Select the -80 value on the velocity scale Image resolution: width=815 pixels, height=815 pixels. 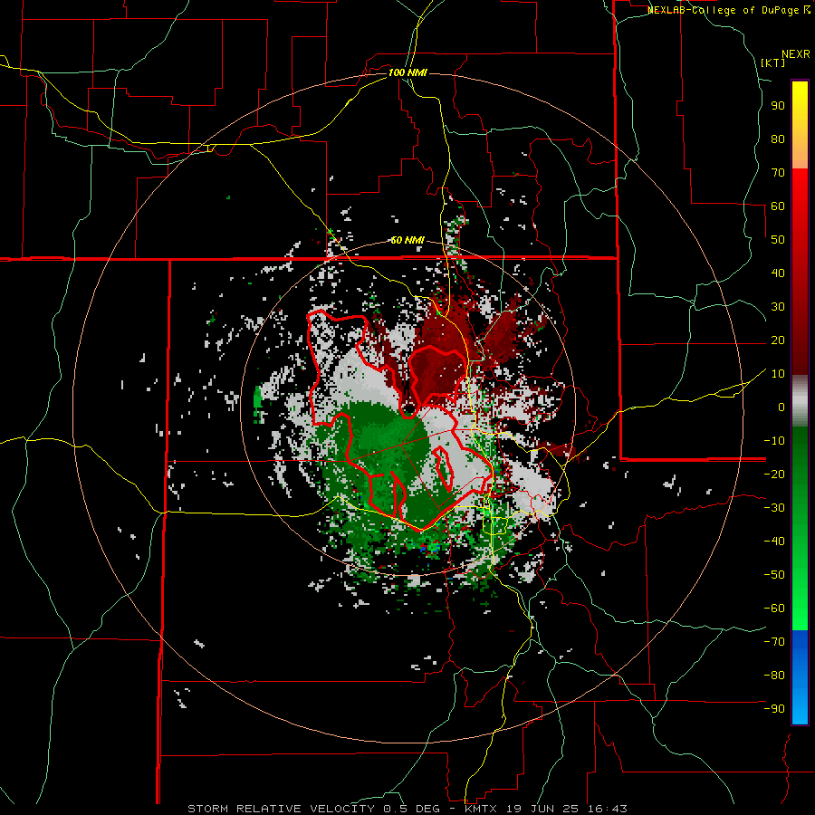pyautogui.click(x=774, y=676)
